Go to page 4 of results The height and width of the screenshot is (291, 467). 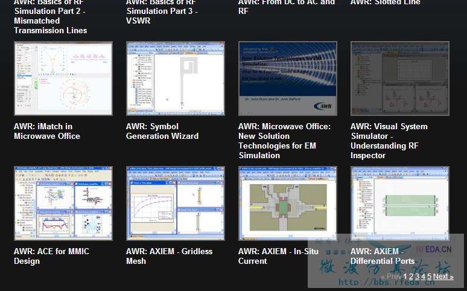click(x=423, y=277)
